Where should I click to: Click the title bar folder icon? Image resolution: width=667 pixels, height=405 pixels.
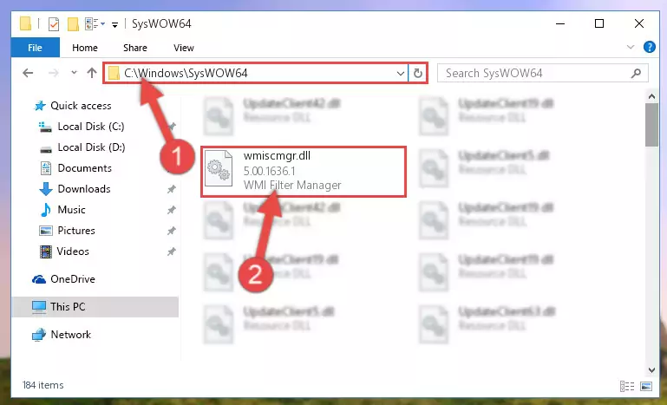click(x=25, y=24)
